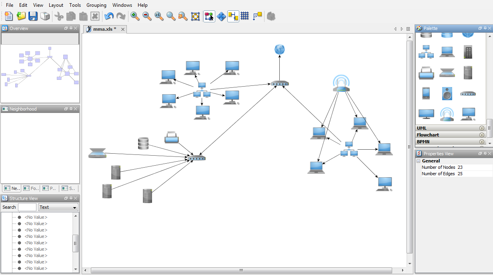Open the Layout menu
Image resolution: width=493 pixels, height=275 pixels.
tap(56, 5)
